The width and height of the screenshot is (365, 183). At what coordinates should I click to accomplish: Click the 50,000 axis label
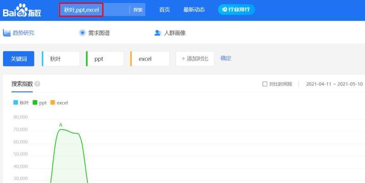21,154
